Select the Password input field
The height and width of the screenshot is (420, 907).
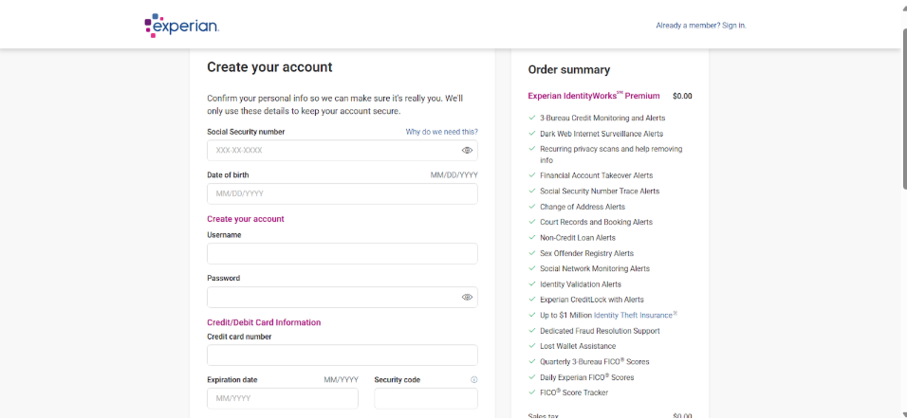[342, 297]
